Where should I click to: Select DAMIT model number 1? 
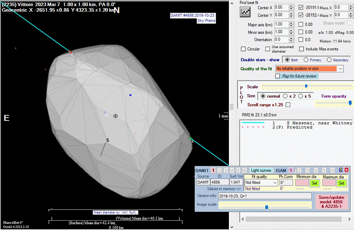(x=213, y=170)
